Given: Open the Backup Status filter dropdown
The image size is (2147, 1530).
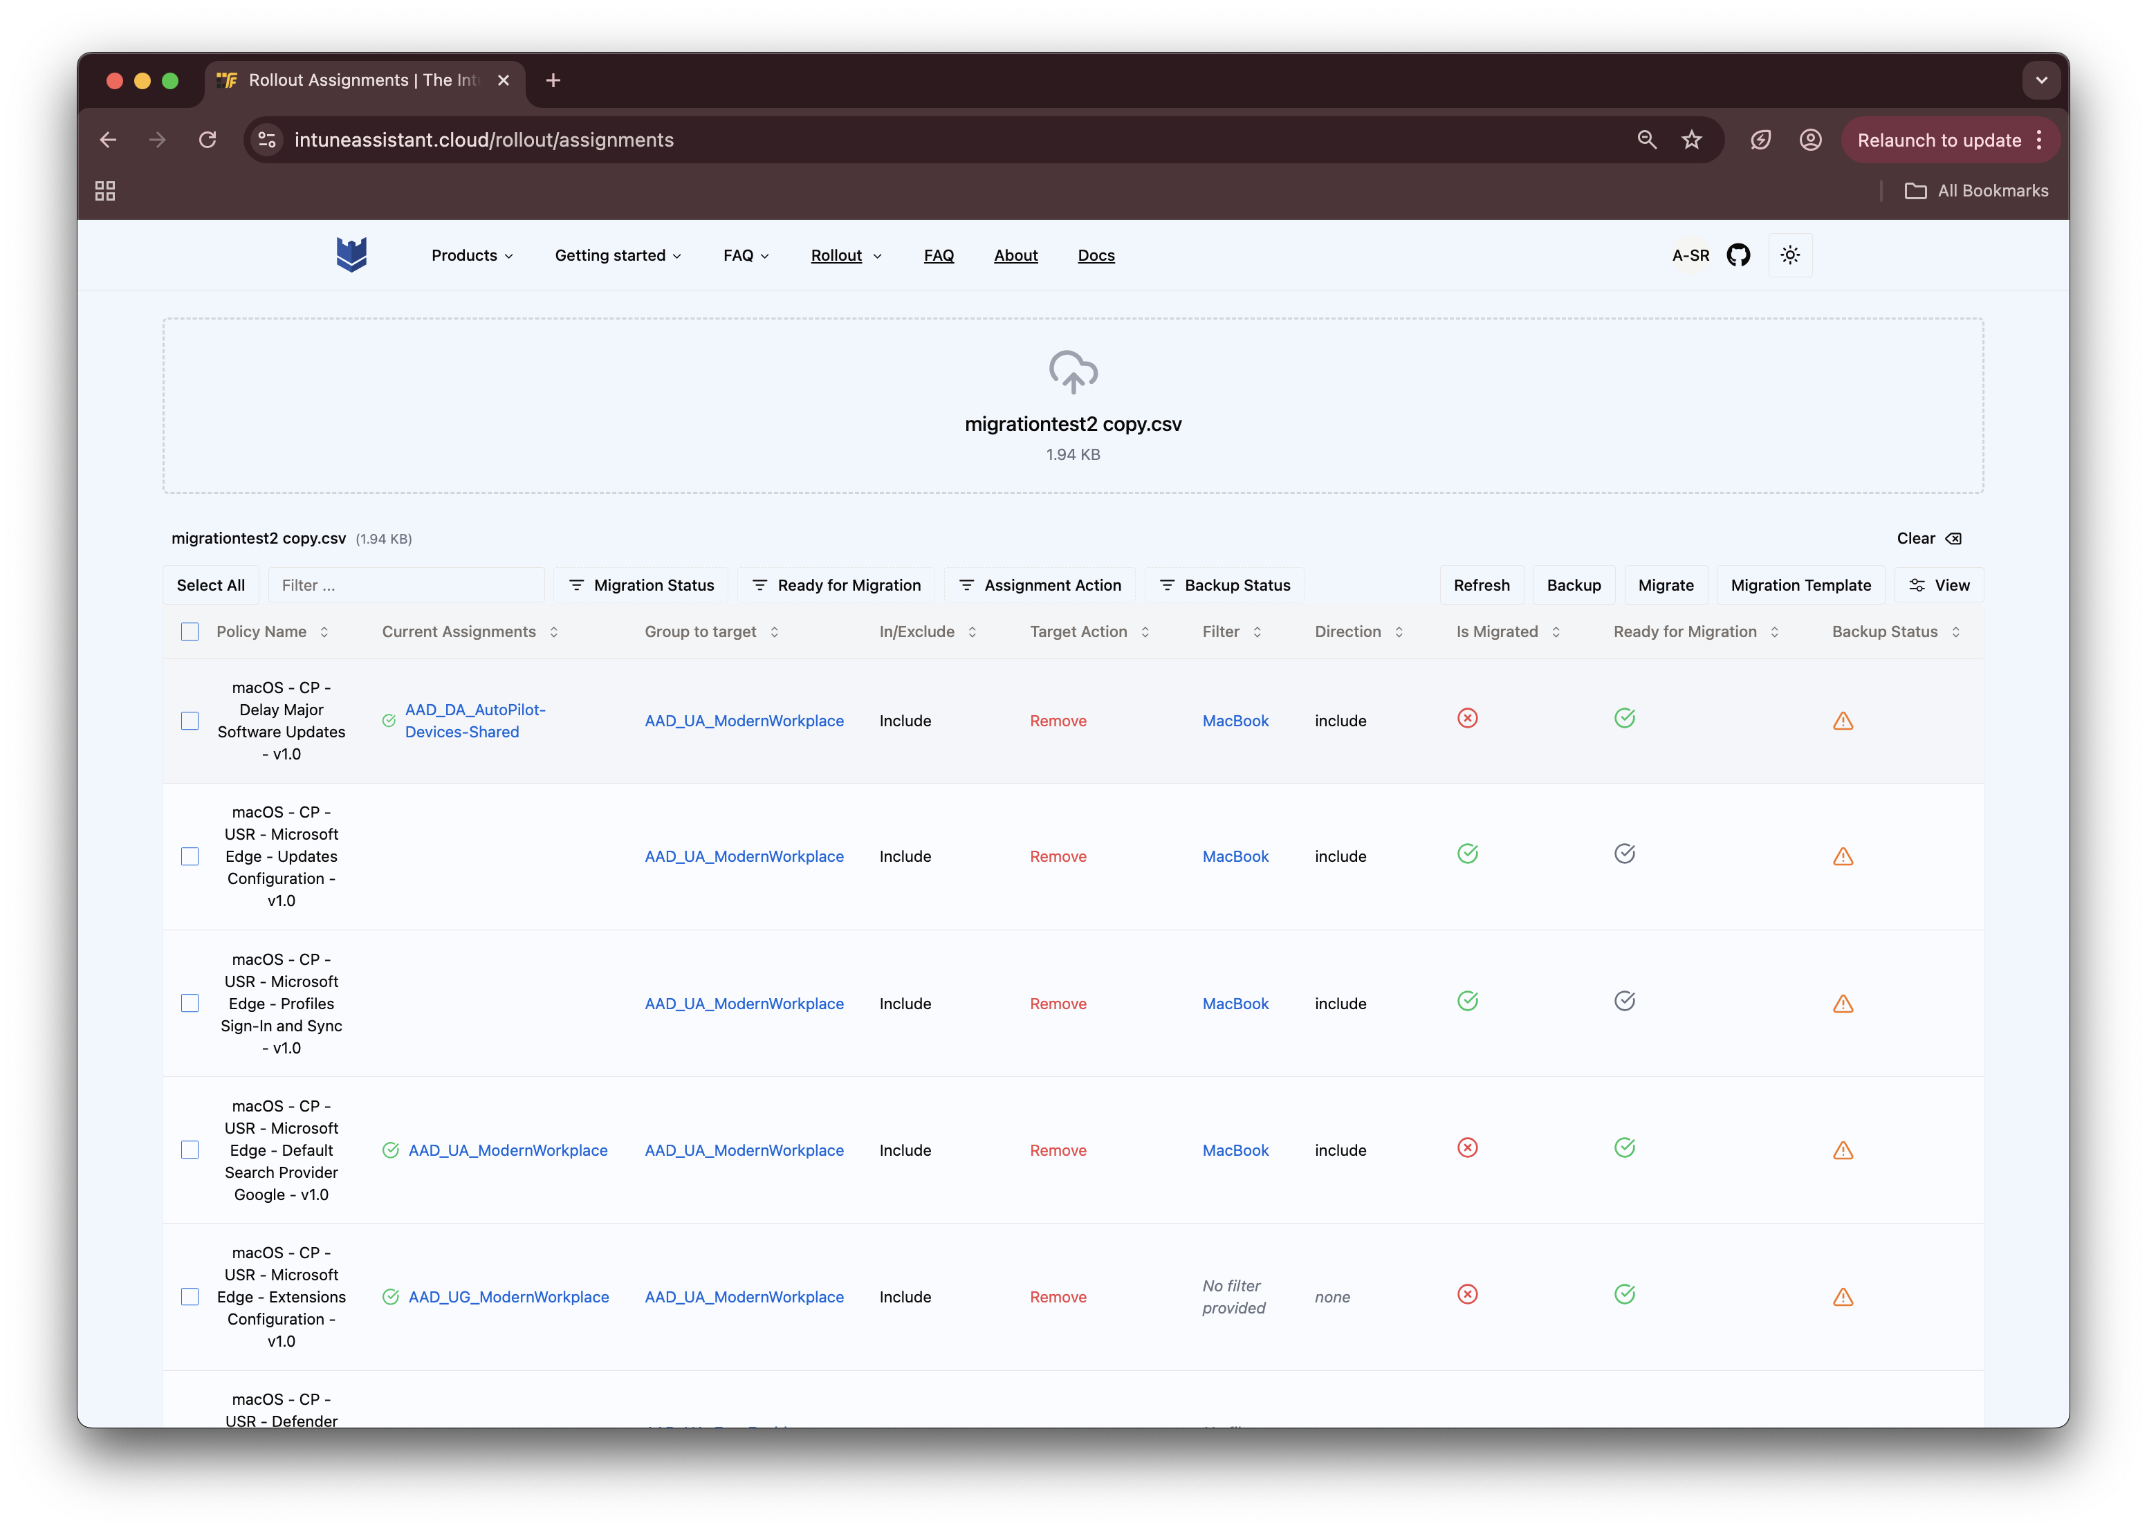Looking at the screenshot, I should 1225,585.
